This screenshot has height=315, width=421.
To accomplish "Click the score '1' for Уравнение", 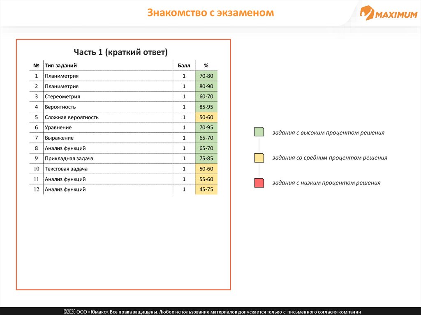I will tap(184, 127).
